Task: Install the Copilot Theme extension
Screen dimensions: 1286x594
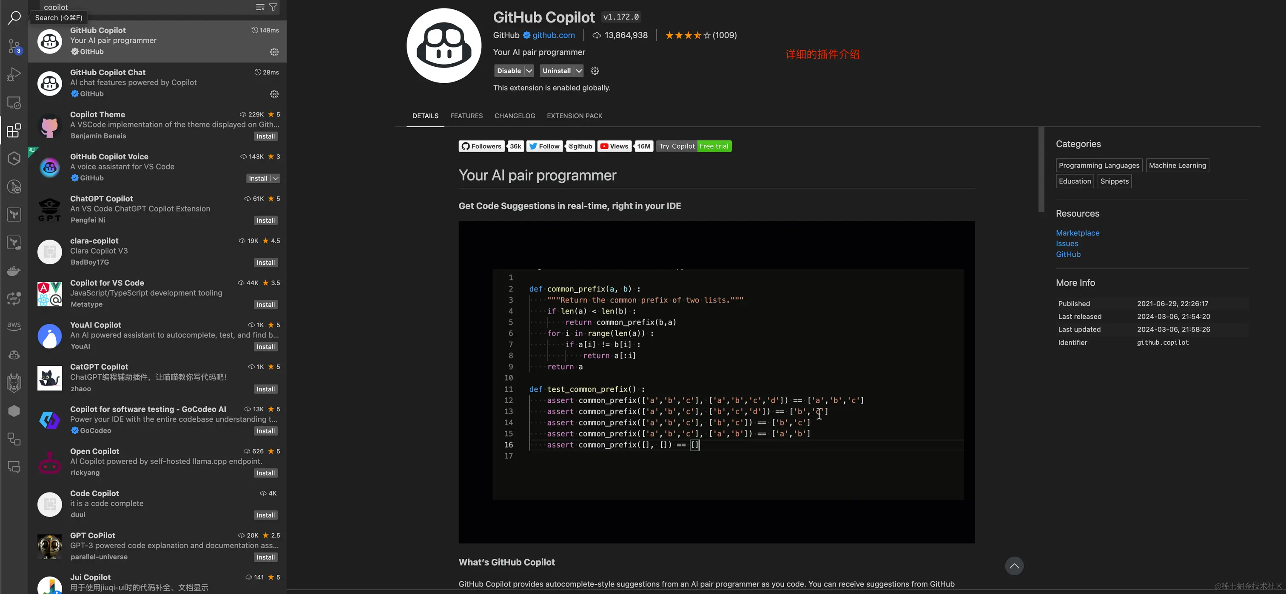Action: point(266,136)
